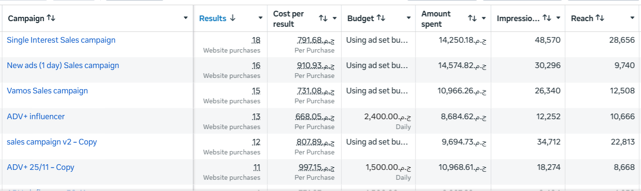Click the 2,400.00 daily budget cell
The height and width of the screenshot is (191, 641).
(x=378, y=121)
